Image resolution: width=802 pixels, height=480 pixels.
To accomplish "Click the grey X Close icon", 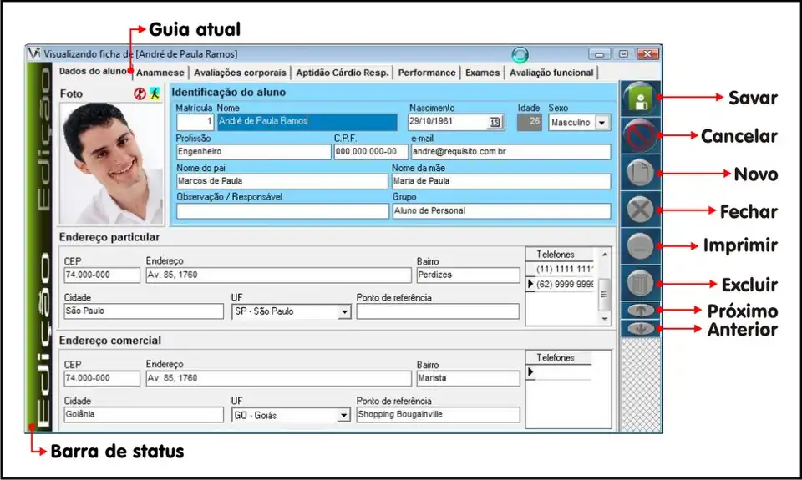I will [640, 210].
